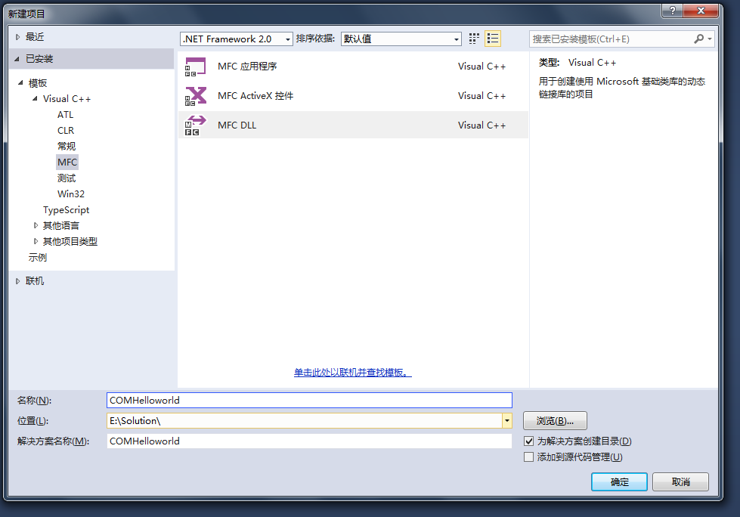The height and width of the screenshot is (517, 740).
Task: Click the 浏览(B)... button
Action: click(555, 421)
